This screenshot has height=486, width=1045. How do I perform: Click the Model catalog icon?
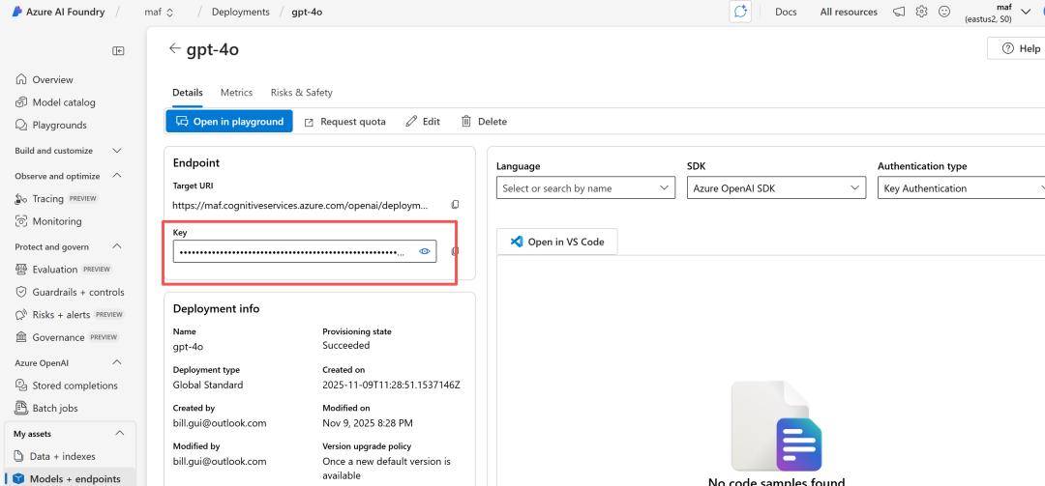pyautogui.click(x=21, y=101)
